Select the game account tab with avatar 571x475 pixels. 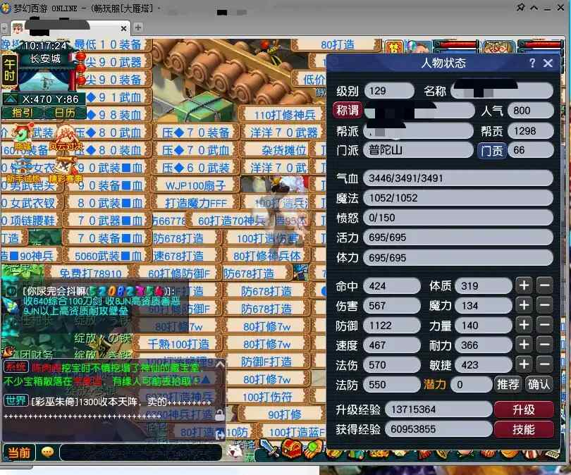pyautogui.click(x=69, y=27)
